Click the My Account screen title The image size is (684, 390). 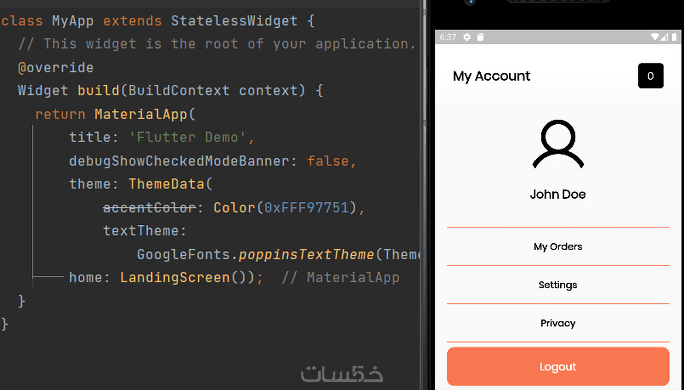[491, 76]
